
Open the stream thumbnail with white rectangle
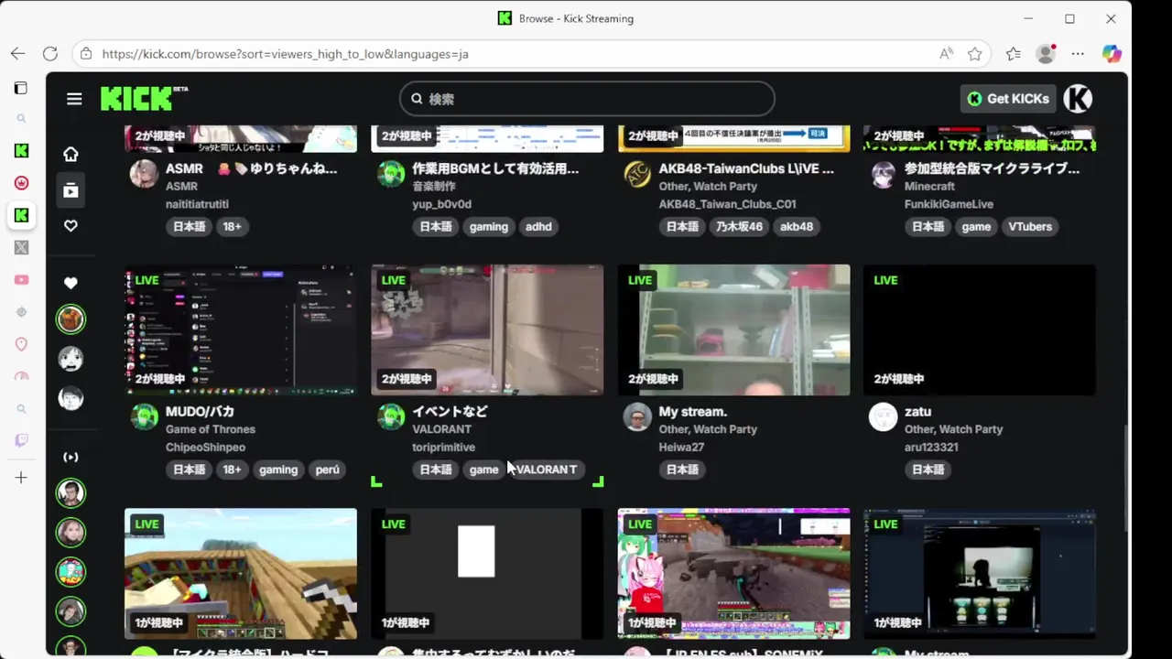point(487,574)
